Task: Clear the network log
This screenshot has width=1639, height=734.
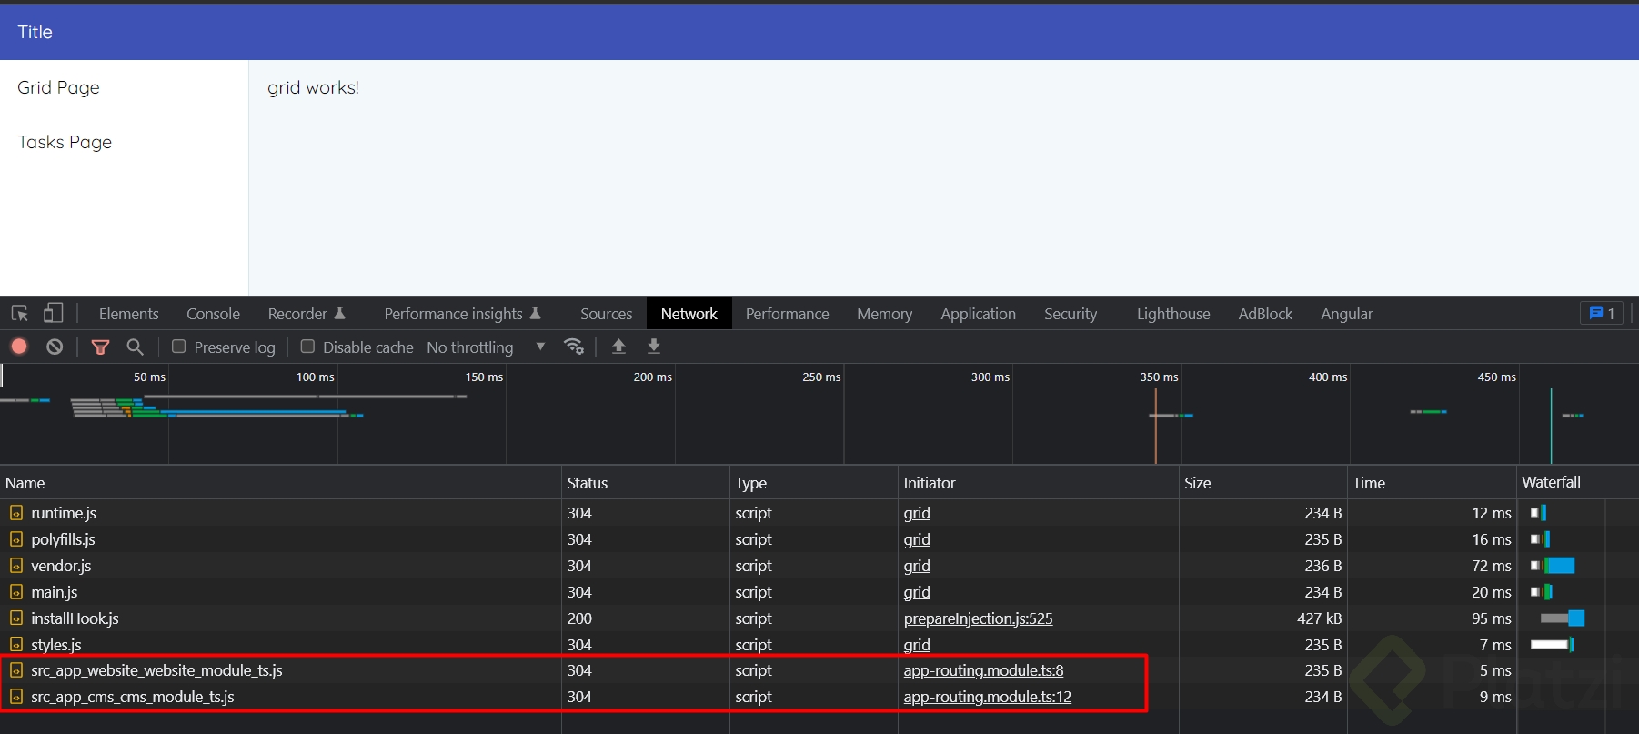Action: [55, 347]
